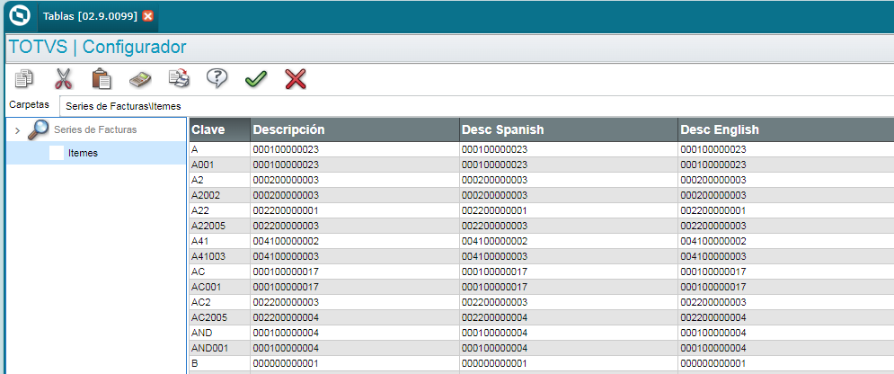Click Desc Spanish cell of row AC2005
The height and width of the screenshot is (374, 894).
click(x=569, y=317)
